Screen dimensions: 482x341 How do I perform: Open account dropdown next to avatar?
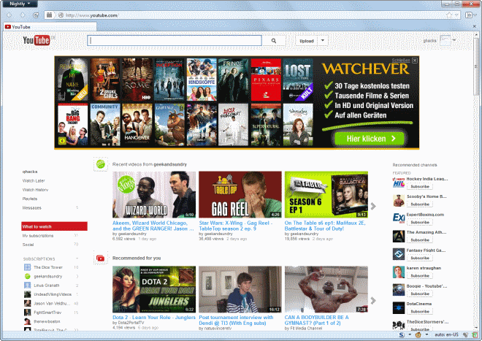pyautogui.click(x=454, y=40)
